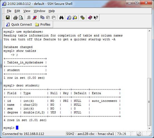Open Print Preview icon
This screenshot has height=138, width=154.
point(21,18)
